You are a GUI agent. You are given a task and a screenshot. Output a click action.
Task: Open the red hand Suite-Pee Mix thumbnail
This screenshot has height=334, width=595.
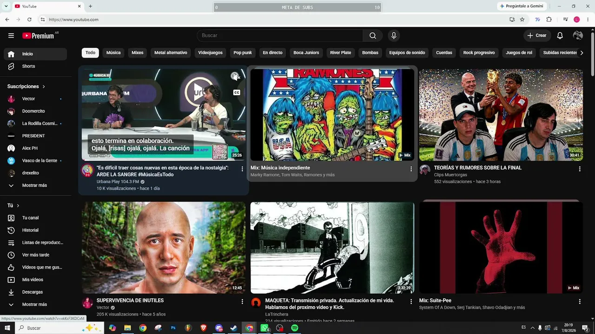[501, 248]
